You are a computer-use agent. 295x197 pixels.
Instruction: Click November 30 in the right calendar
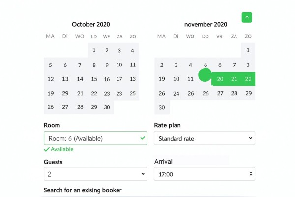click(x=162, y=107)
